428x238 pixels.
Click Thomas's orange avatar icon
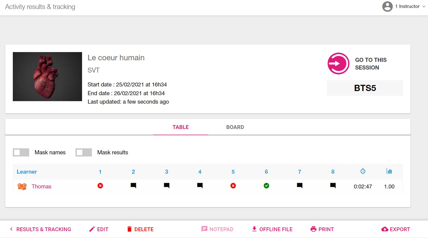pyautogui.click(x=22, y=186)
